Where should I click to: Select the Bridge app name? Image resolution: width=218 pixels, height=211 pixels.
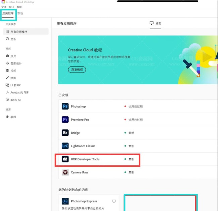click(75, 133)
